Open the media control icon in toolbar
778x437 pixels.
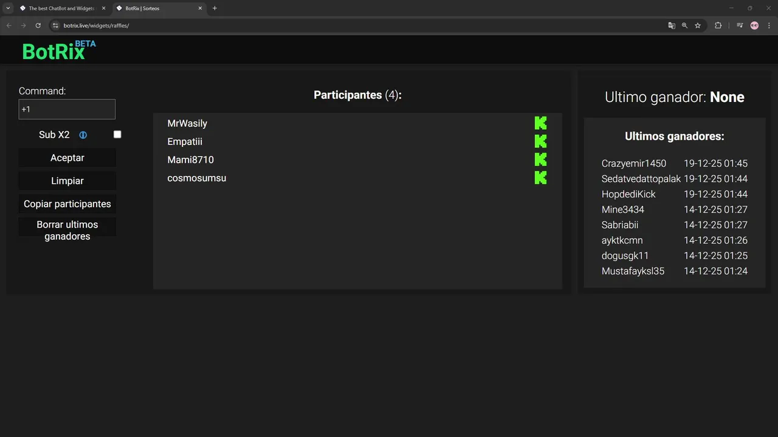pyautogui.click(x=740, y=25)
